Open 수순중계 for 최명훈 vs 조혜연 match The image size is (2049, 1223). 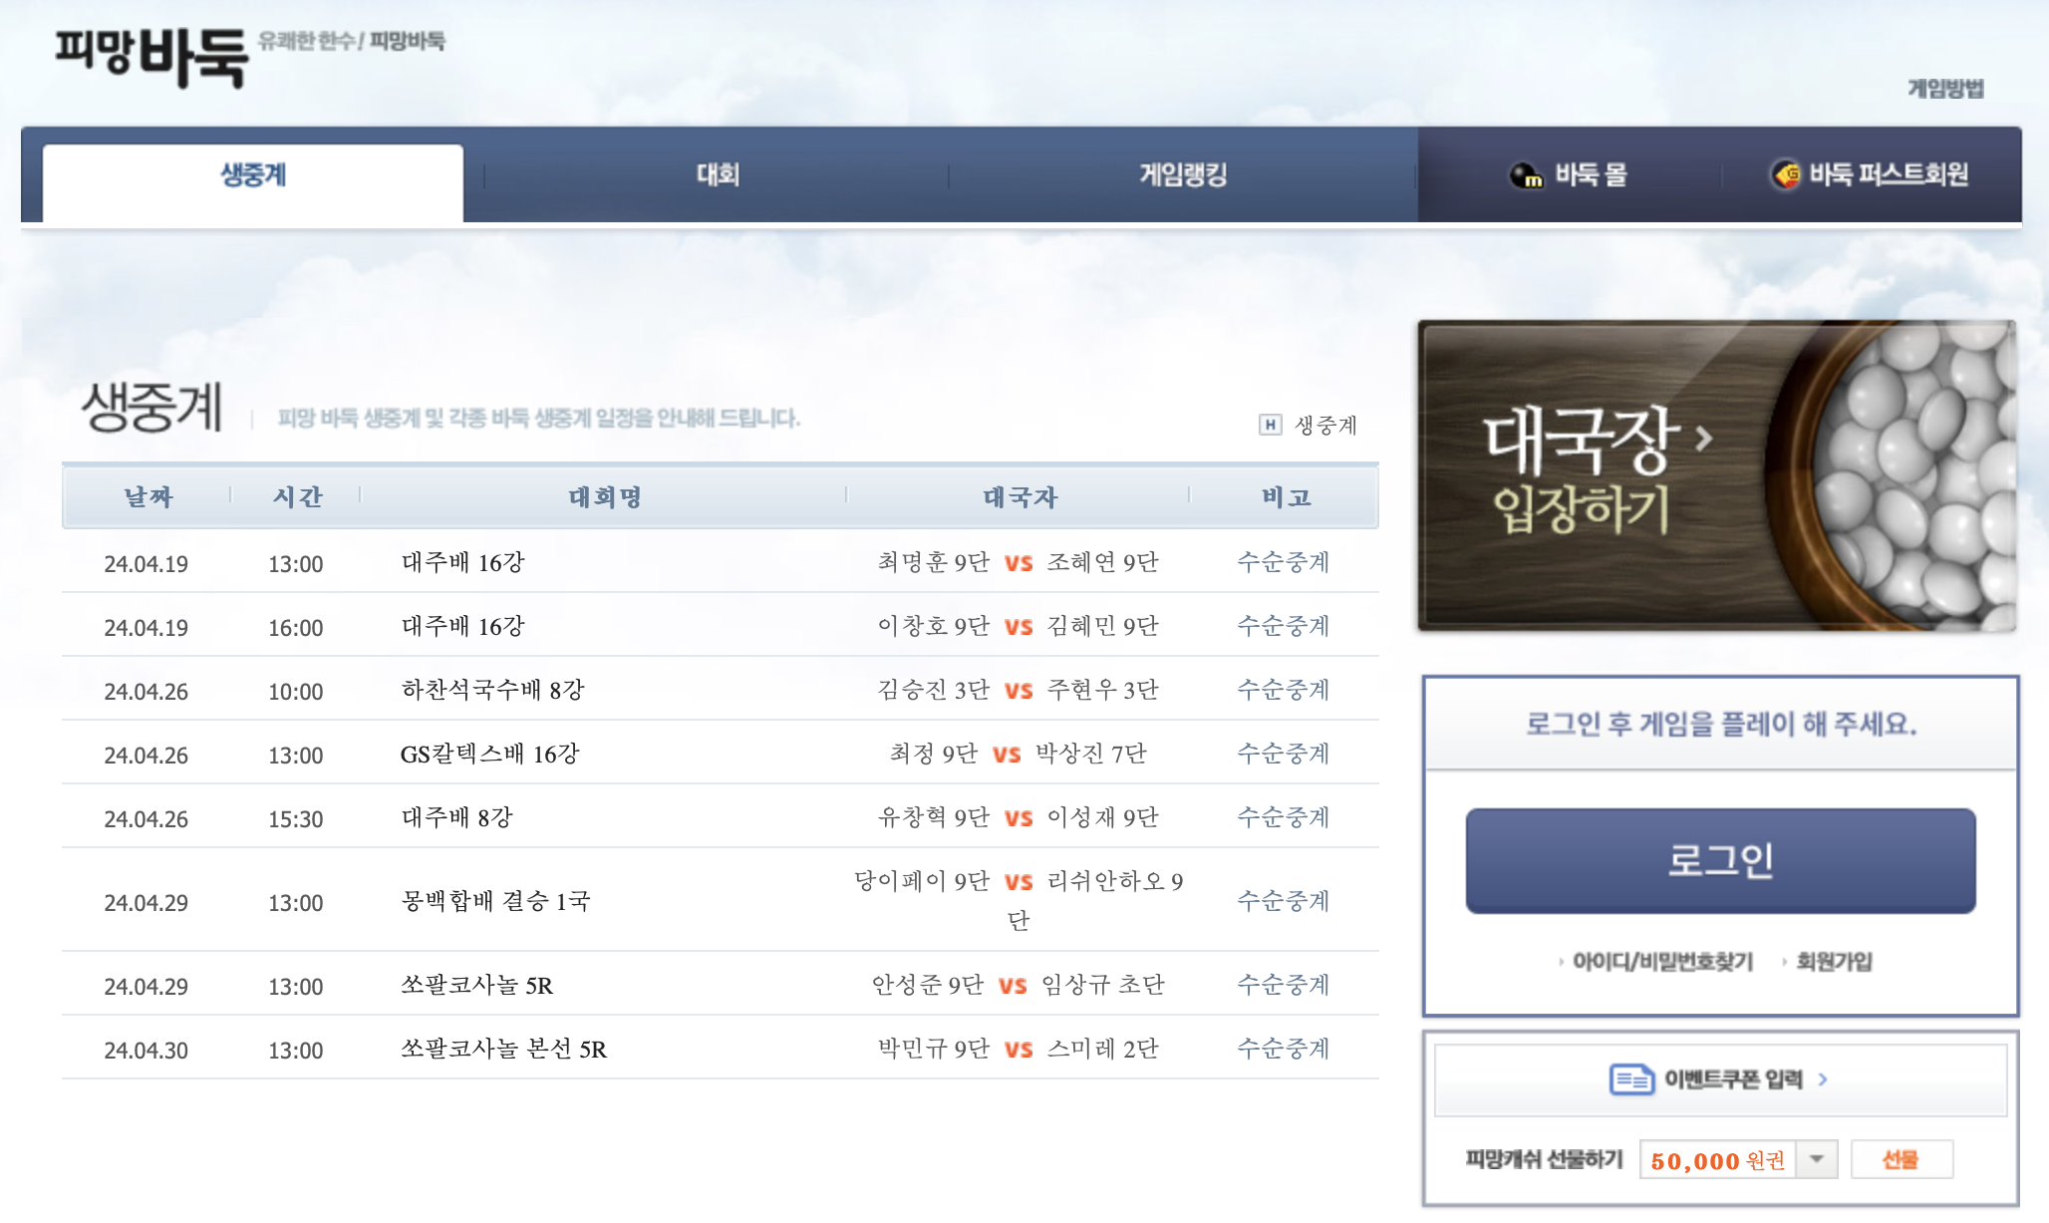point(1283,562)
